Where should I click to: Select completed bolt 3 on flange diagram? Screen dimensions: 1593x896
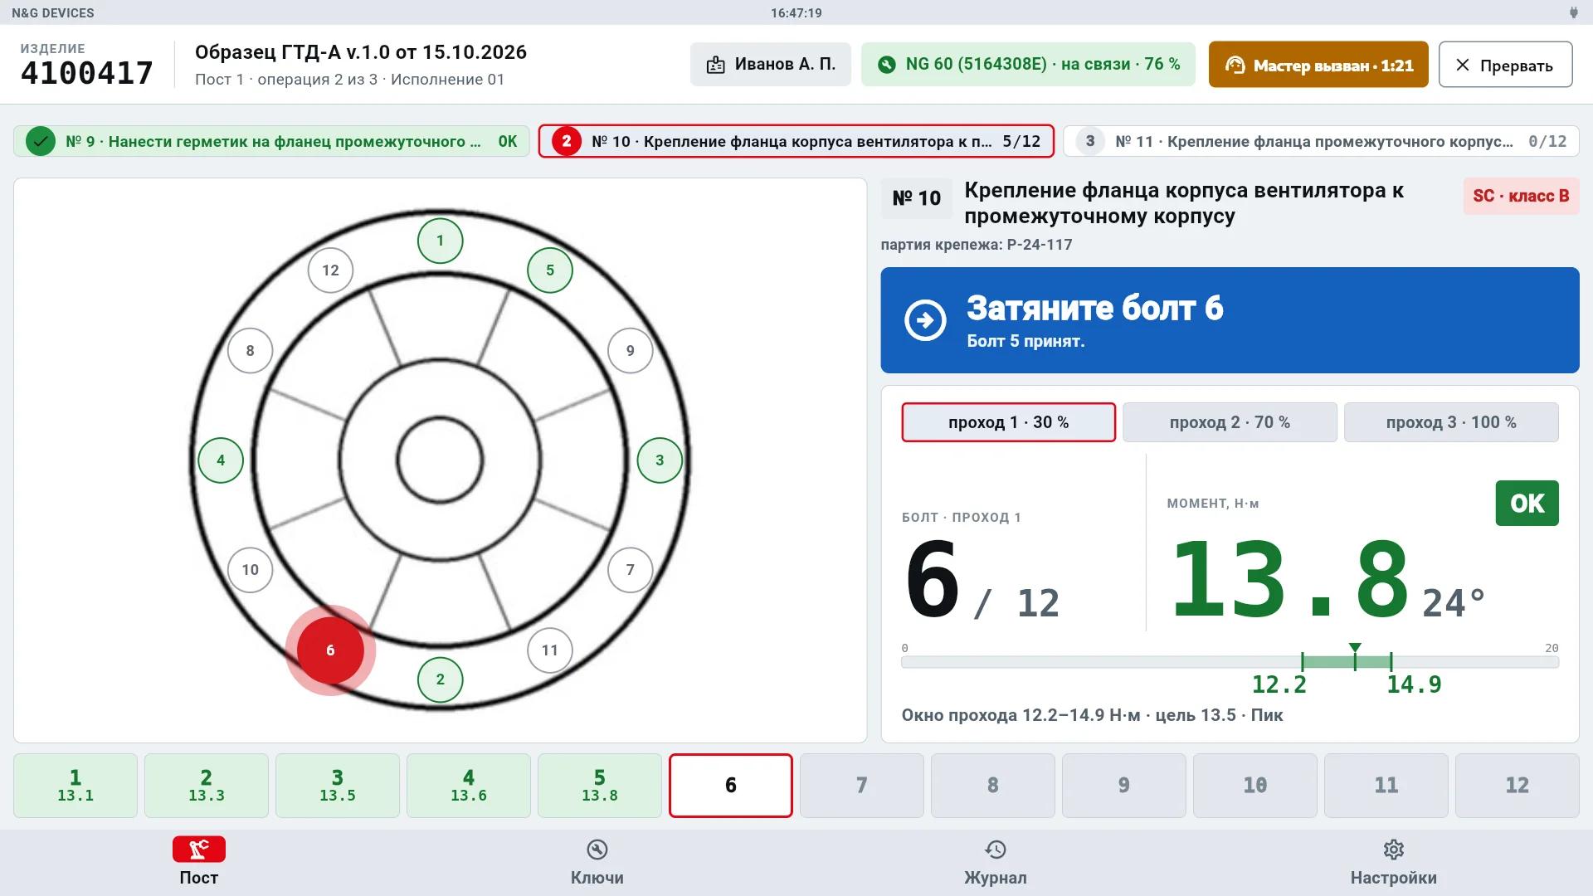[x=660, y=460]
